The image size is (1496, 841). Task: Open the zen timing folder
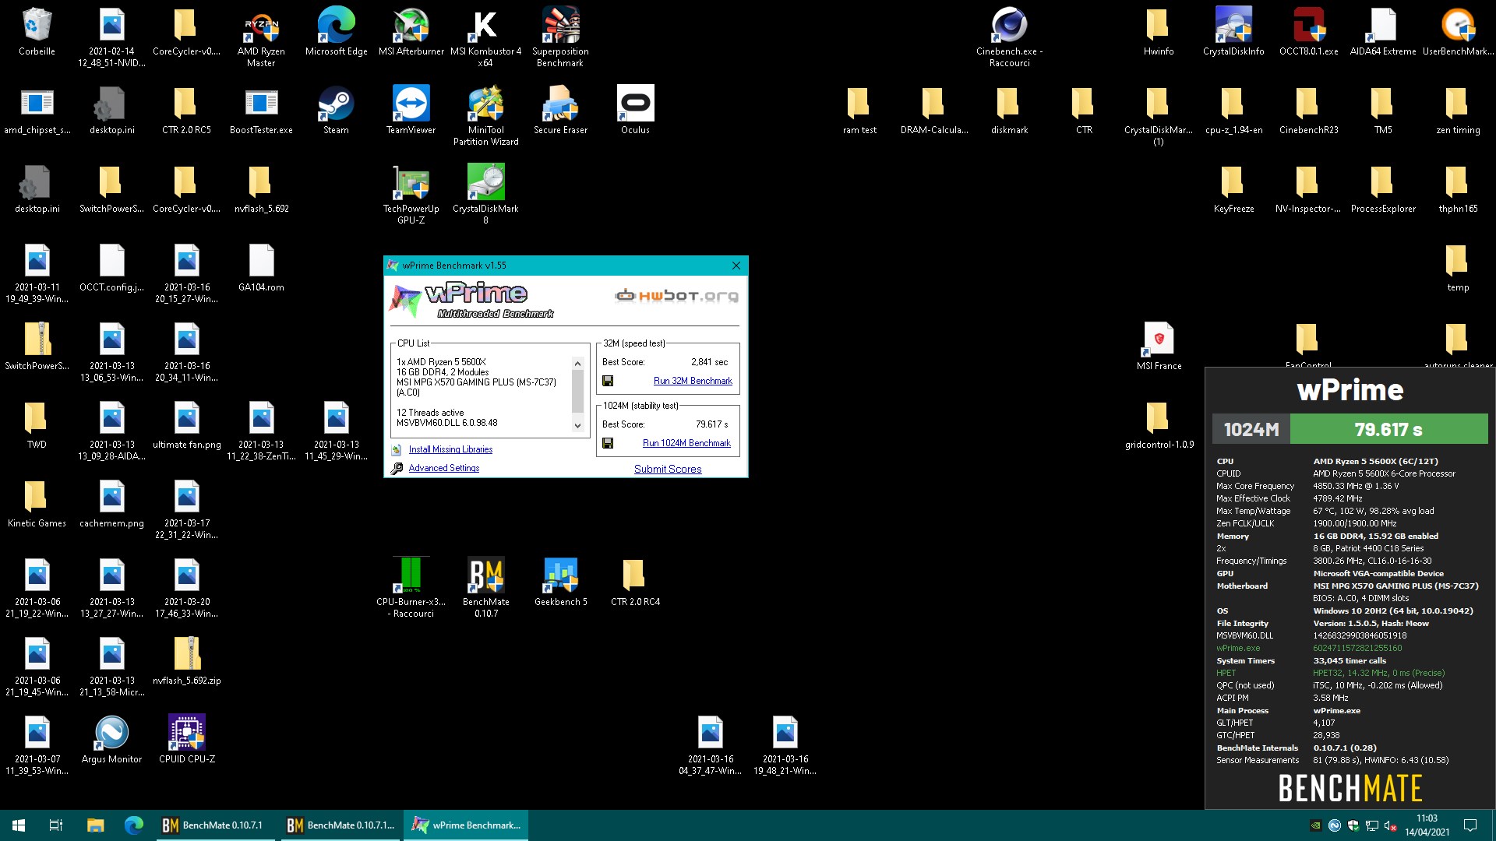click(x=1458, y=110)
